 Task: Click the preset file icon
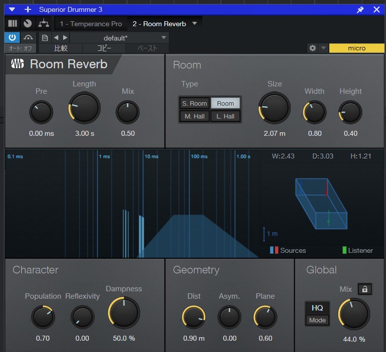[45, 38]
